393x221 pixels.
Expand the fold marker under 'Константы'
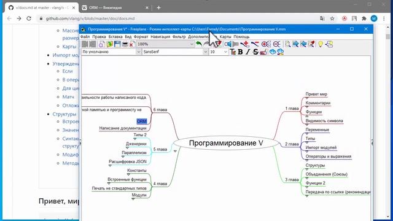click(128, 174)
